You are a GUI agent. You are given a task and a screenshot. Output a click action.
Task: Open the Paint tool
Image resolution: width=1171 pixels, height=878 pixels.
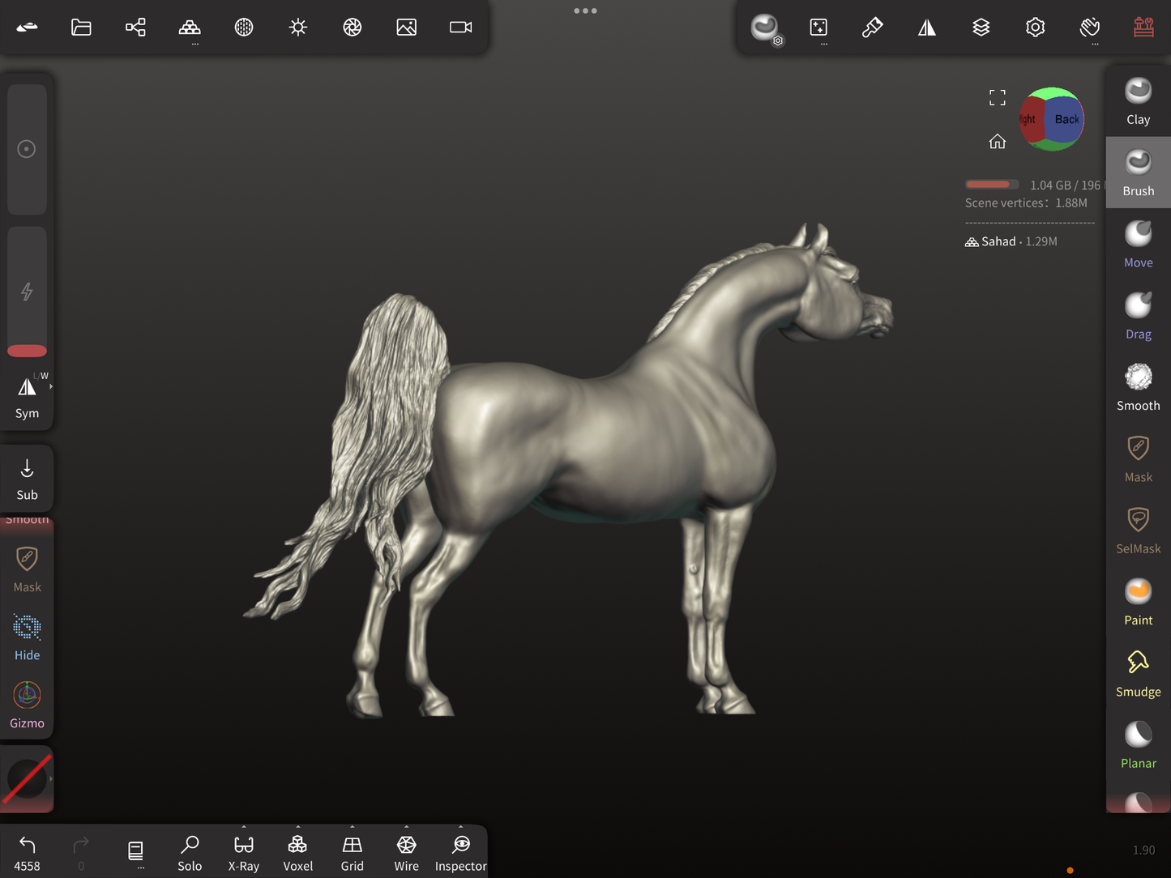pyautogui.click(x=1138, y=602)
